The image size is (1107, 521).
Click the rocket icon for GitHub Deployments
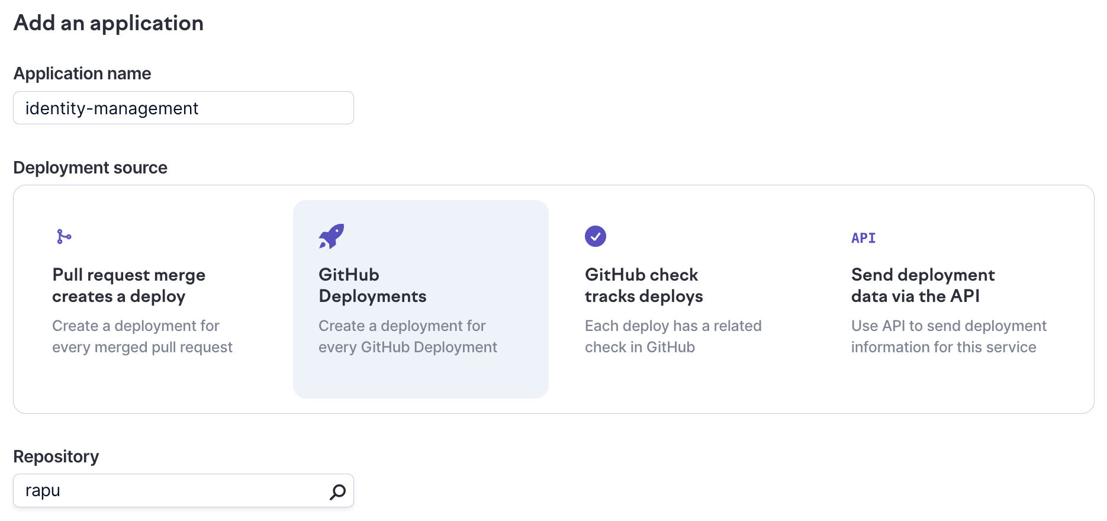(332, 236)
